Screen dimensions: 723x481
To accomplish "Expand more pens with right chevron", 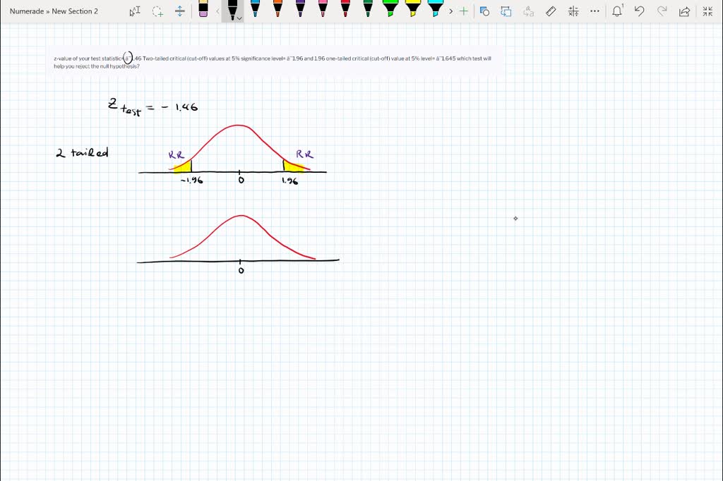I will (x=451, y=11).
